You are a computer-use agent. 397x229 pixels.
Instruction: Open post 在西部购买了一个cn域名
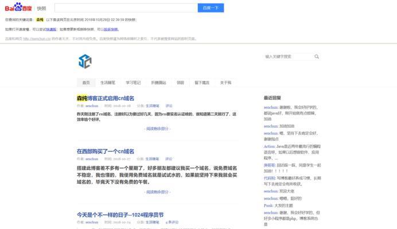[x=106, y=151]
